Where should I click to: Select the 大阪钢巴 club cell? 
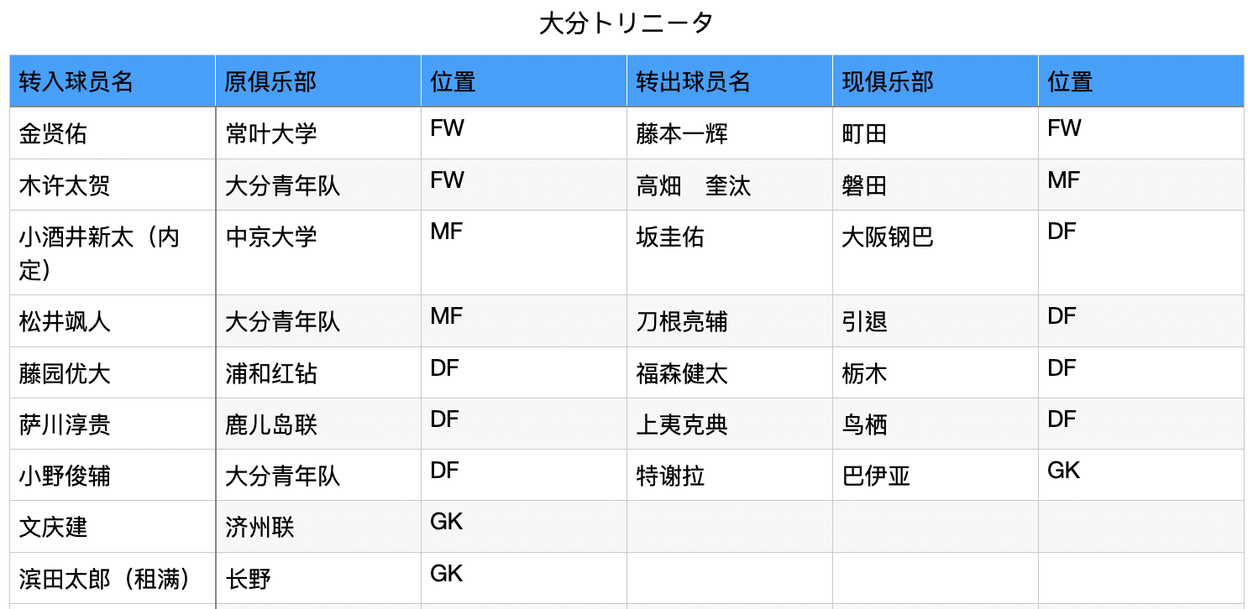pos(936,252)
